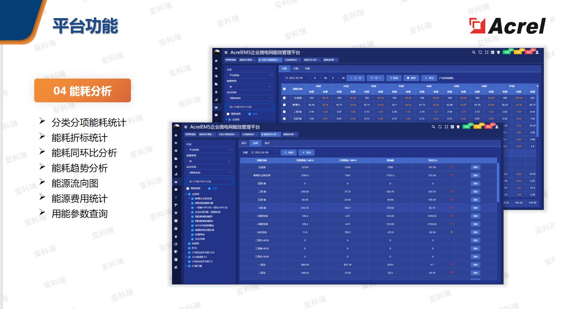Open the 站点名称 dropdown in the front window
562x309 pixels.
tap(209, 172)
